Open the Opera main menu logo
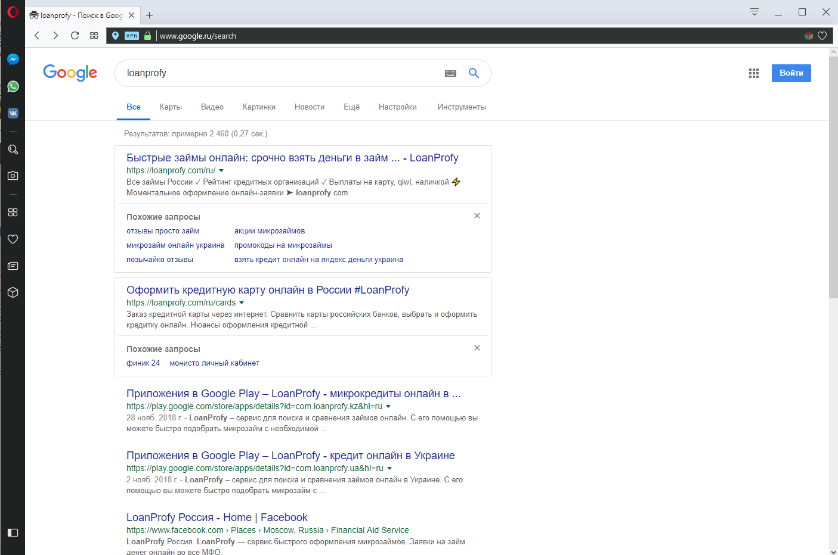 point(13,12)
